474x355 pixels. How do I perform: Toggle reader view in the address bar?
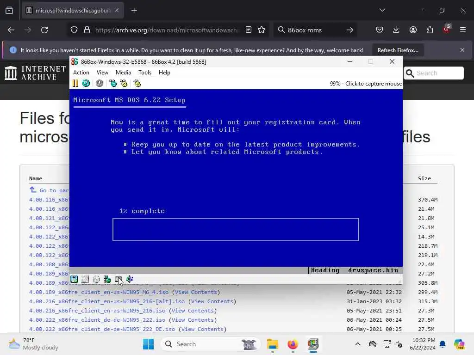pyautogui.click(x=249, y=30)
